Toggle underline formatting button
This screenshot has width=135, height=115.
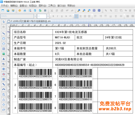(62, 16)
